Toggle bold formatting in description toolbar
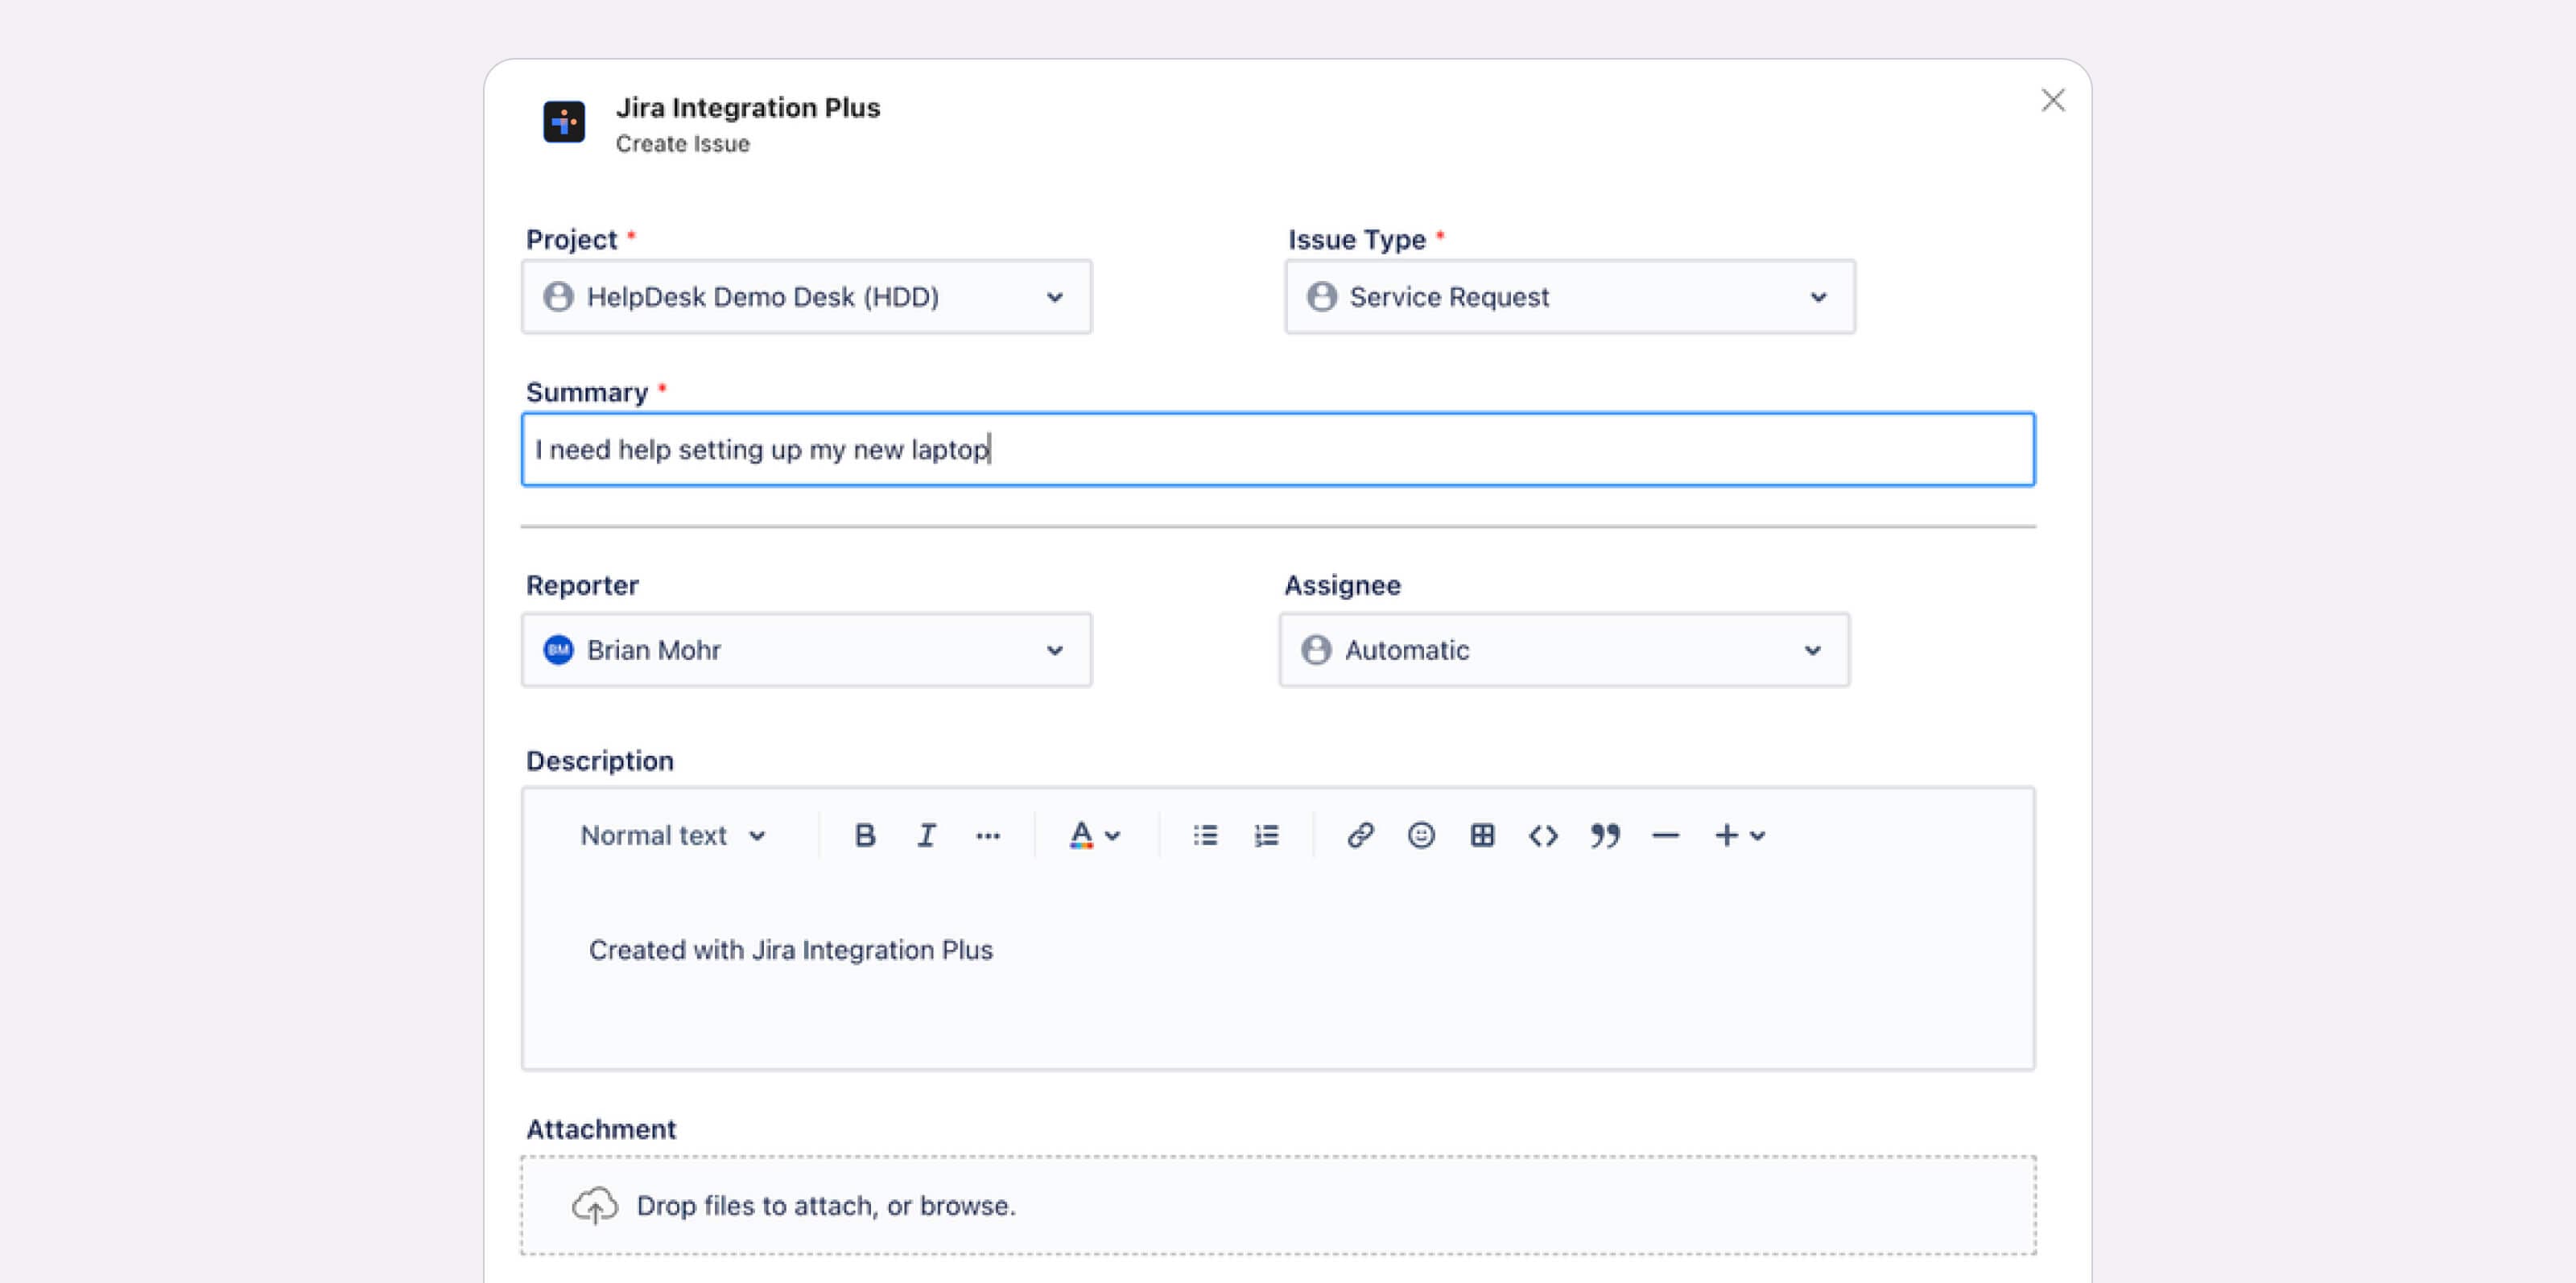The height and width of the screenshot is (1283, 2576). [x=865, y=835]
